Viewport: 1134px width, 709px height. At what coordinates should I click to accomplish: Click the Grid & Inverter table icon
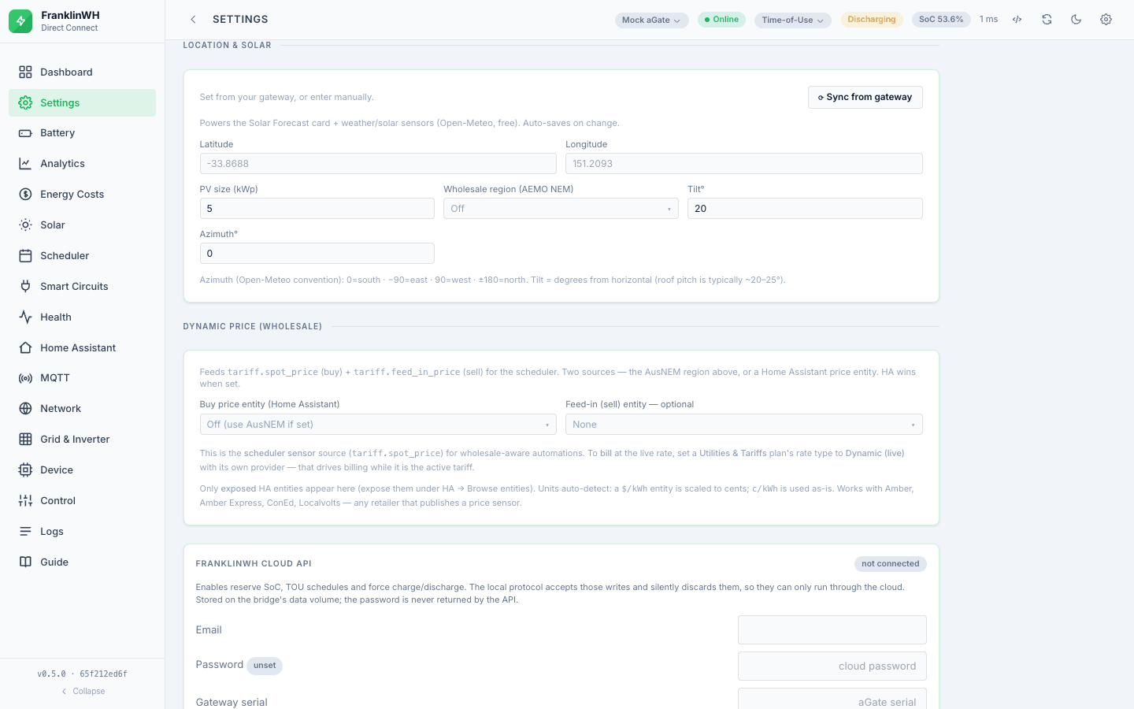click(25, 440)
